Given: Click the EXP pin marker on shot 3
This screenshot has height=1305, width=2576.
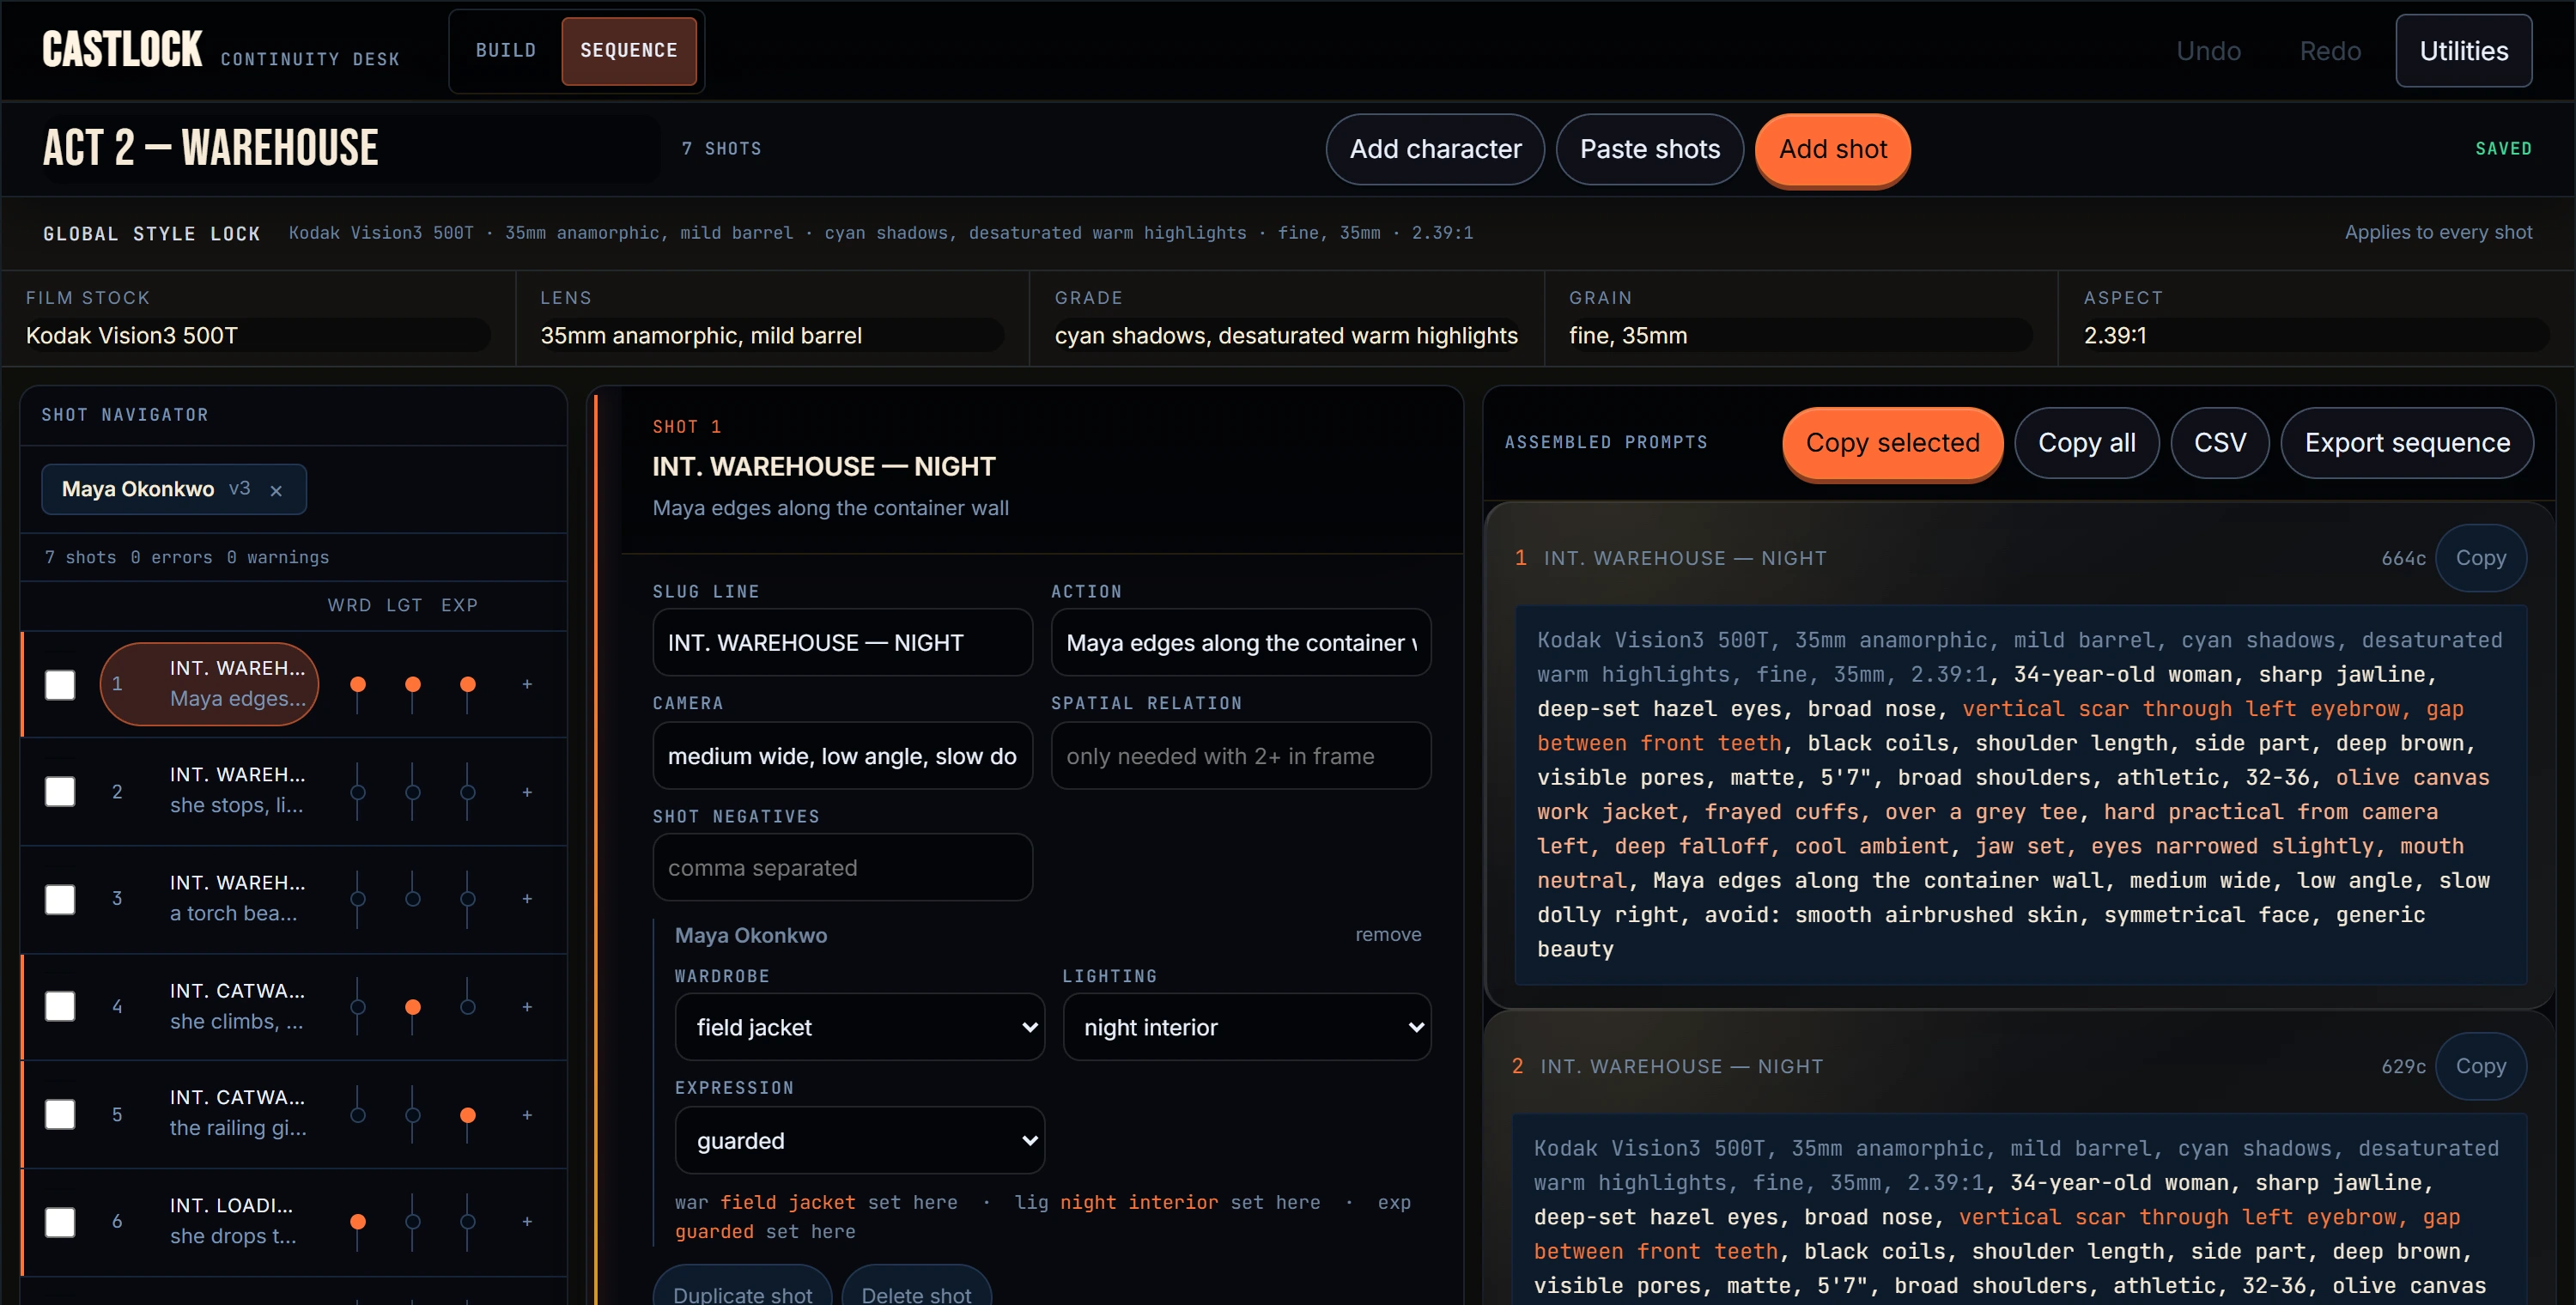Looking at the screenshot, I should click(467, 899).
